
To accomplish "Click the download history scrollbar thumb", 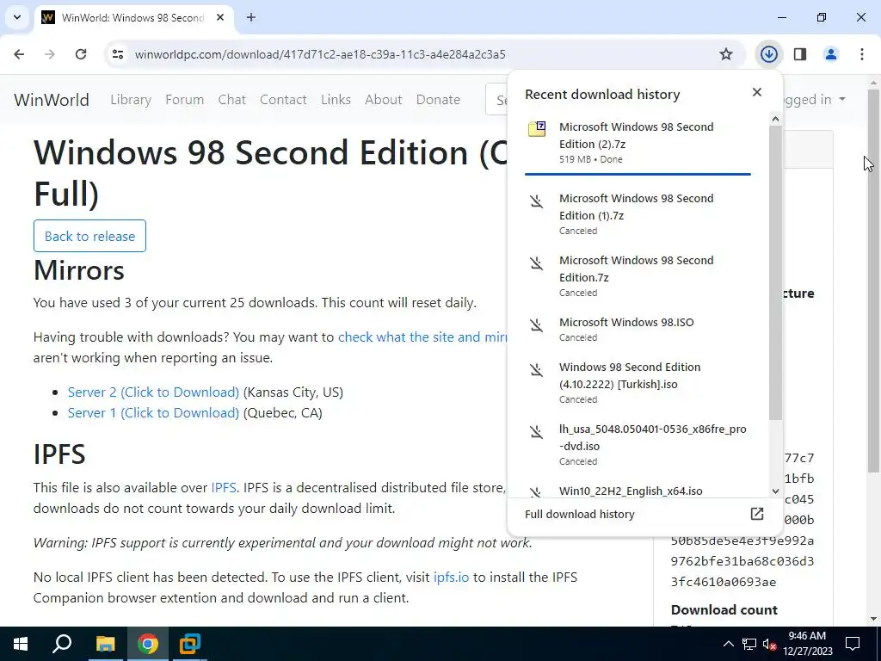I will coord(775,273).
